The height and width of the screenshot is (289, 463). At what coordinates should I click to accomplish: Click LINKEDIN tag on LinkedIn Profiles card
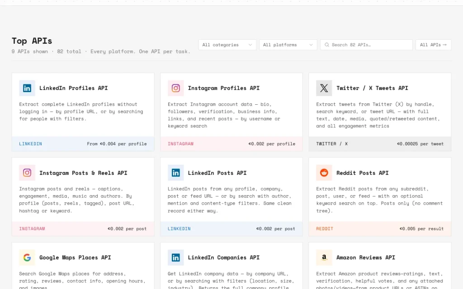30,144
